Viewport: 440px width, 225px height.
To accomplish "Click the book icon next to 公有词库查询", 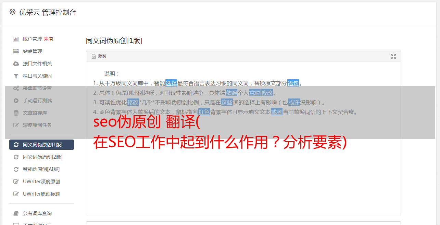I will click(x=16, y=213).
